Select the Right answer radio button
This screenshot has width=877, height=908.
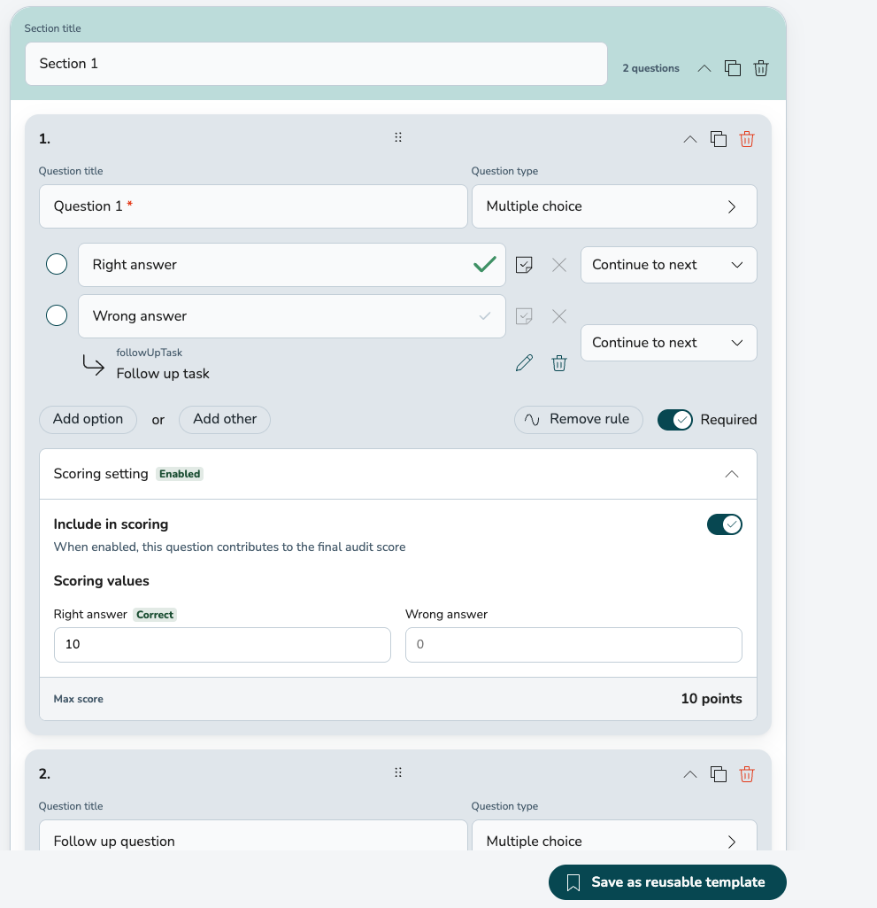57,264
